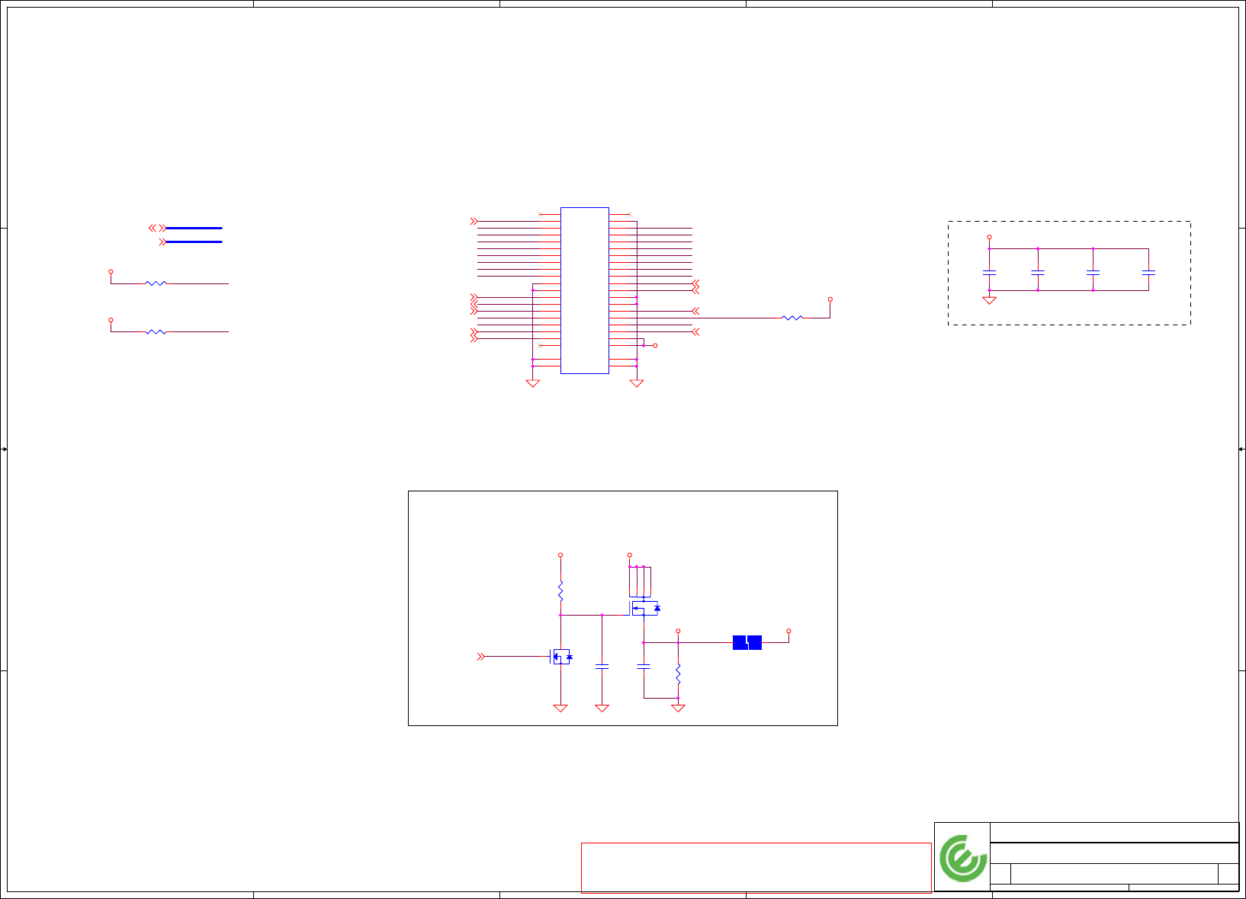Click the red outlined note box at bottom
The height and width of the screenshot is (899, 1246).
coord(756,868)
